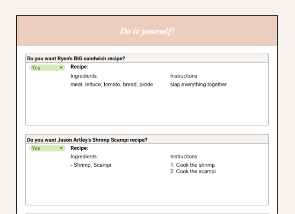Click dropdown arrow in Shrimp Scampi row
This screenshot has width=295, height=214.
click(61, 148)
